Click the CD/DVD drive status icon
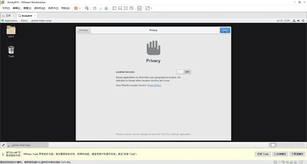 click(x=279, y=162)
